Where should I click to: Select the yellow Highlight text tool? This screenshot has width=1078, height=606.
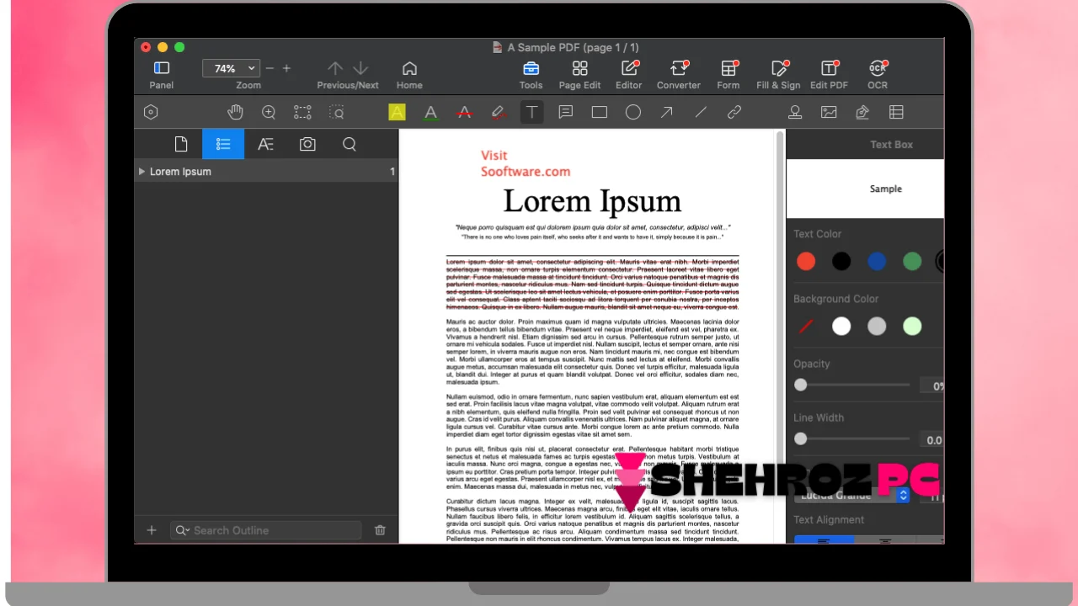pyautogui.click(x=398, y=112)
